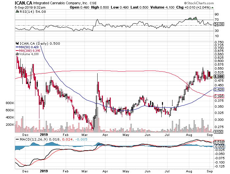
Task: Click the Volume 4,100 legend entry
Action: coord(27,54)
